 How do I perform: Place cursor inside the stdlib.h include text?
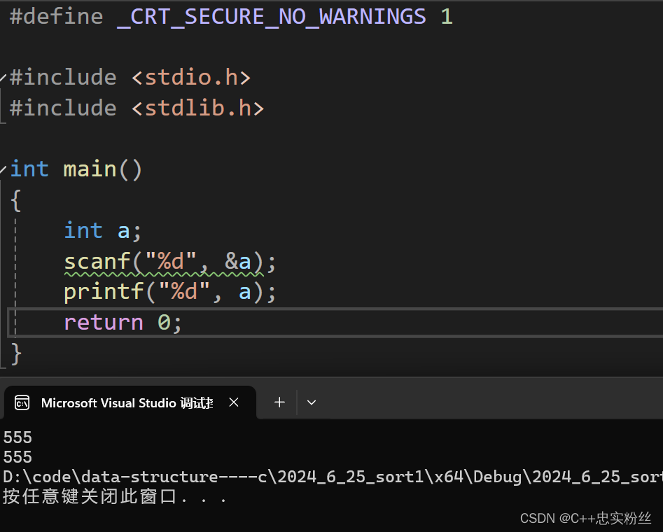196,108
